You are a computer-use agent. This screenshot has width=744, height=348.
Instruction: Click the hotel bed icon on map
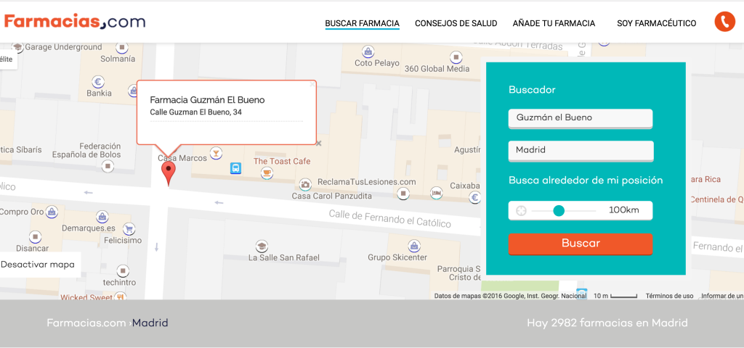pos(436,193)
